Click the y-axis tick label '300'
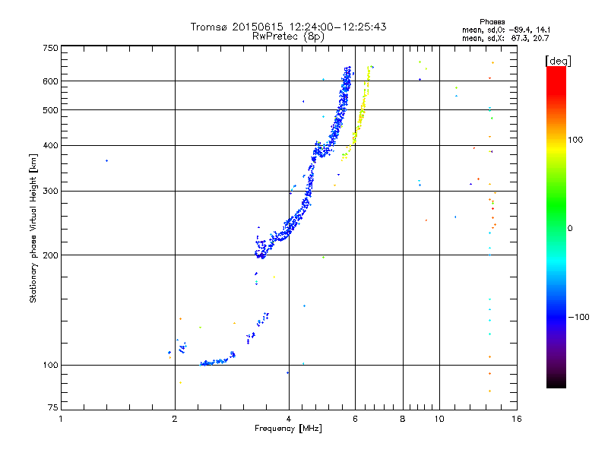The height and width of the screenshot is (456, 608). tap(50, 191)
